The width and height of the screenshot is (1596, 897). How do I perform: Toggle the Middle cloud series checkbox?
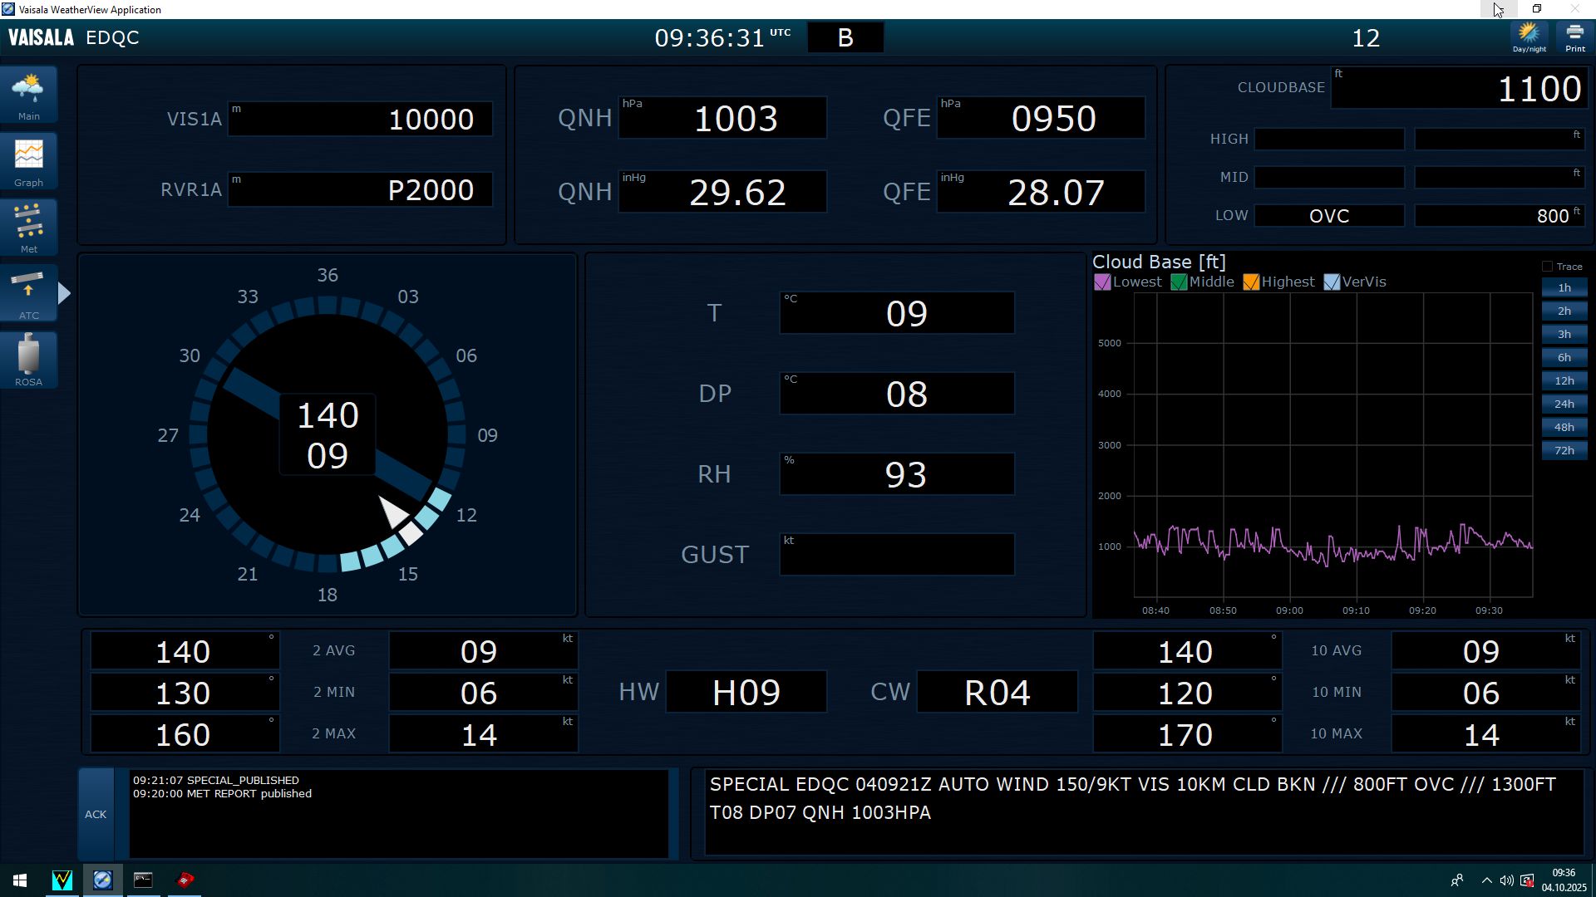(x=1179, y=282)
